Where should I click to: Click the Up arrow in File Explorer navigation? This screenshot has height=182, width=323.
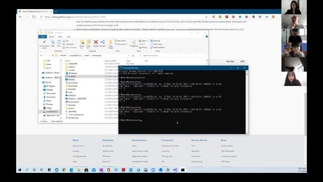52,56
